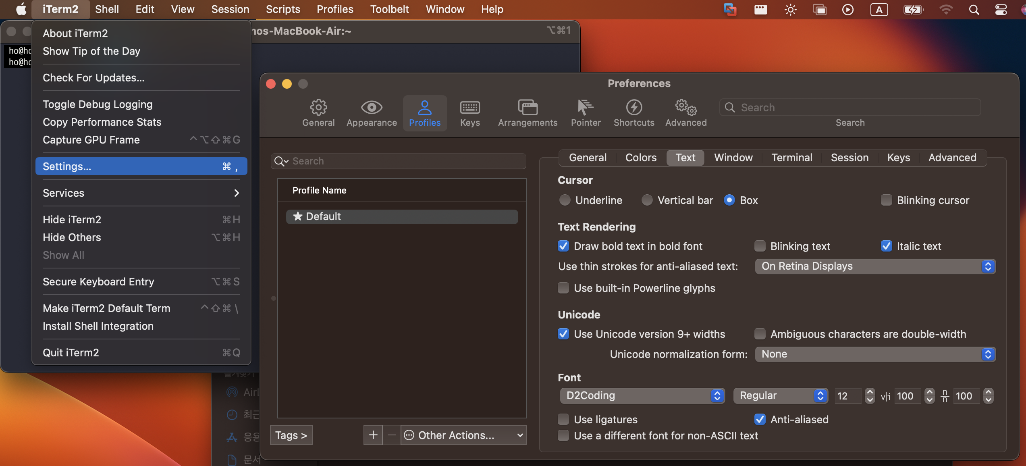Click the add profile plus button
1026x466 pixels.
coord(373,435)
